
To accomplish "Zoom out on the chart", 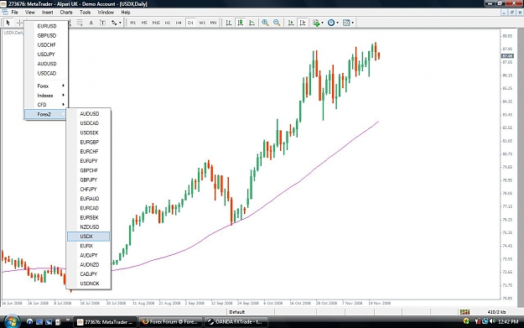I will [277, 23].
